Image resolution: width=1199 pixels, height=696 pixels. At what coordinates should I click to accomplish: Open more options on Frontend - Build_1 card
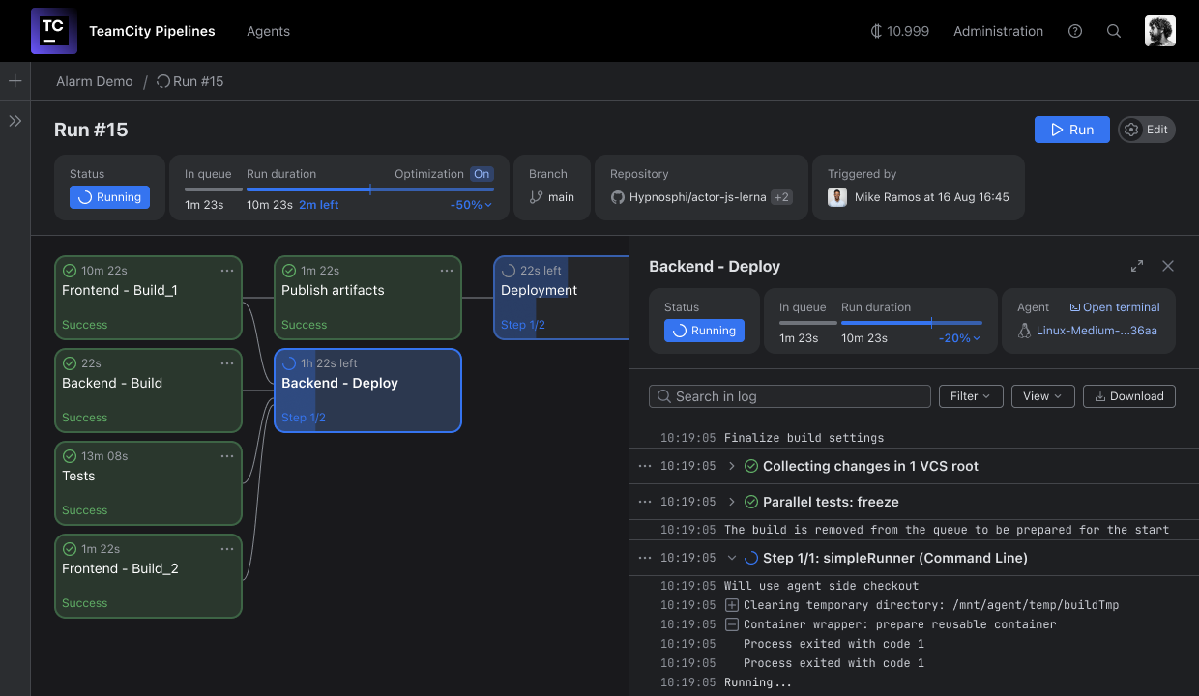click(x=227, y=271)
